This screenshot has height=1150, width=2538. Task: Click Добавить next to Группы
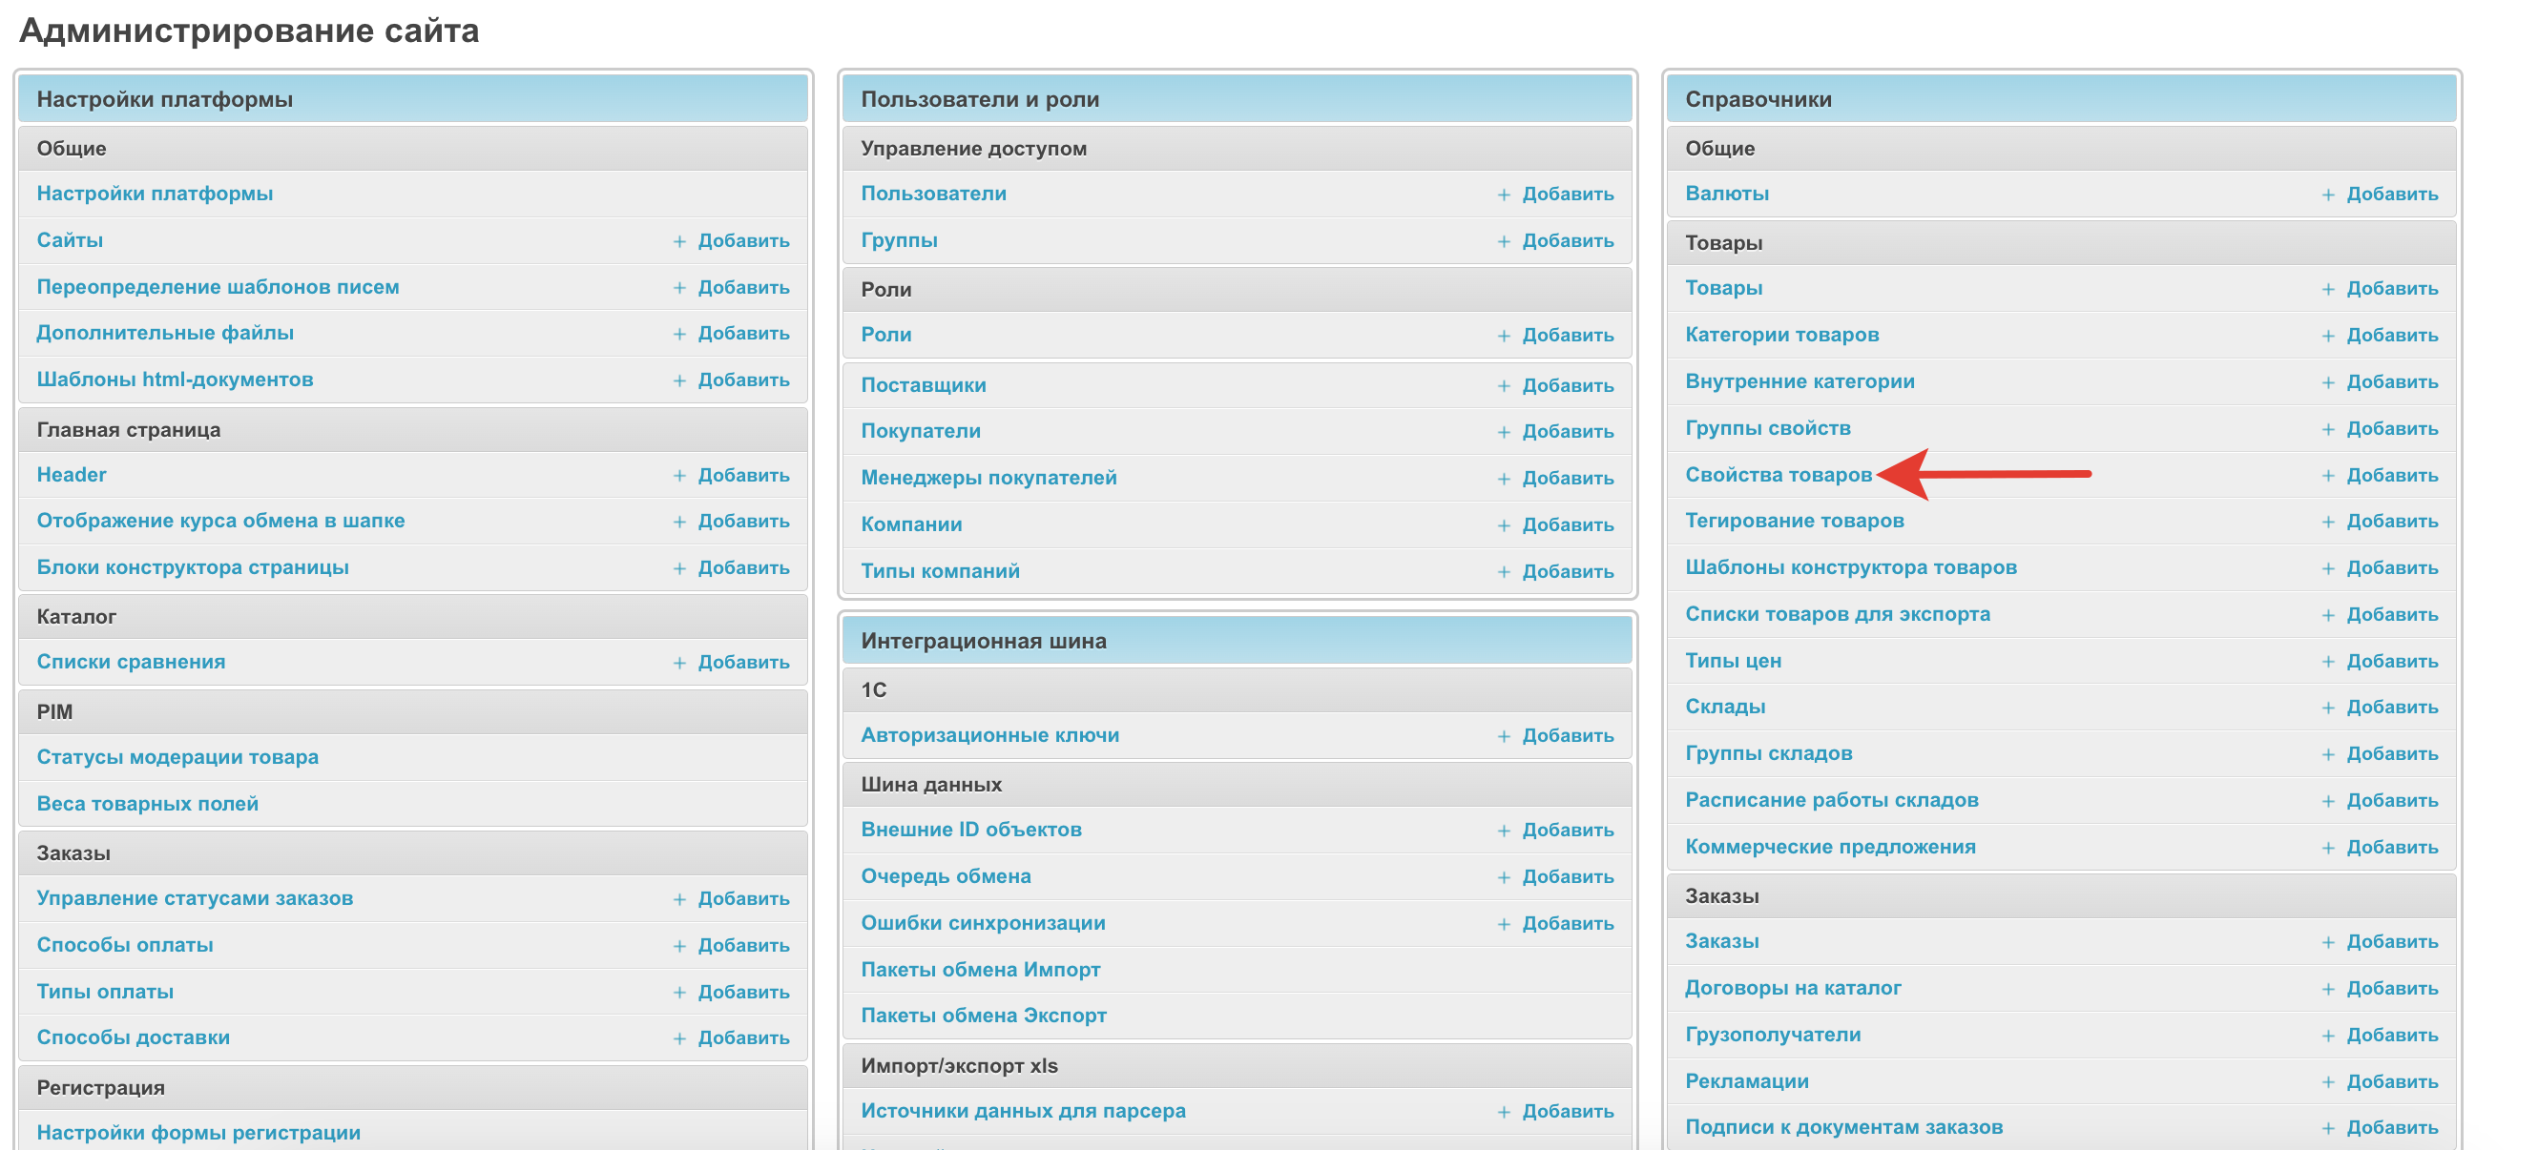tap(1567, 241)
